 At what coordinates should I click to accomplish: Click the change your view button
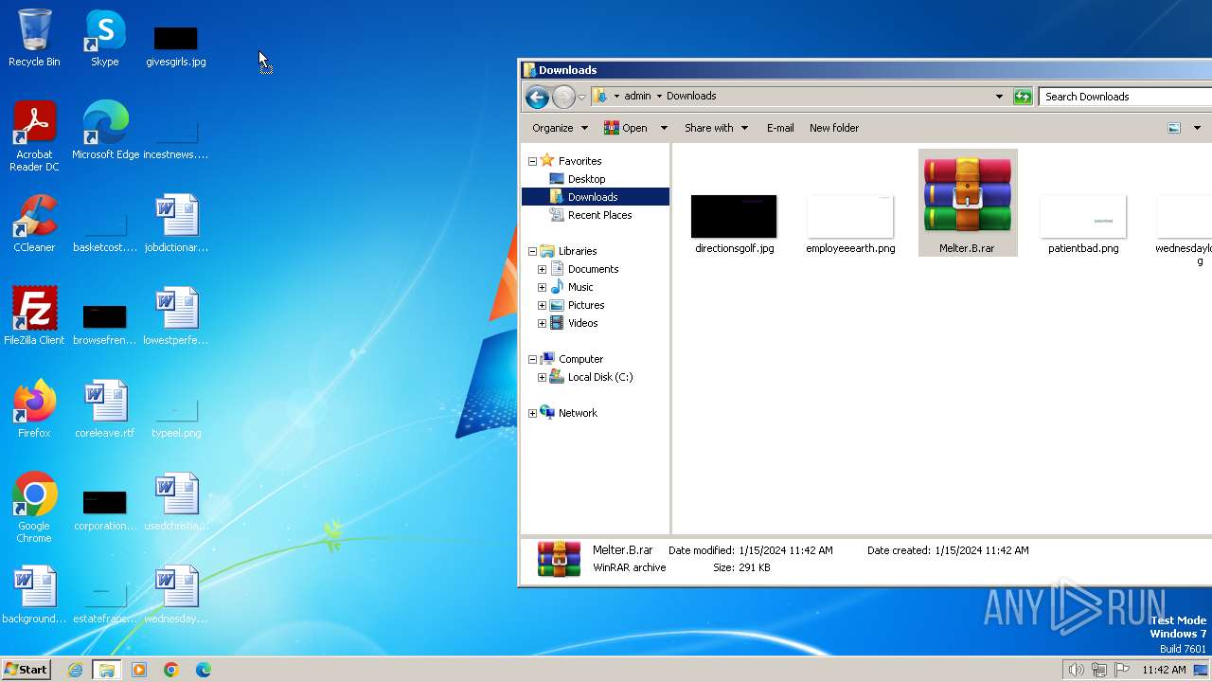coord(1174,128)
